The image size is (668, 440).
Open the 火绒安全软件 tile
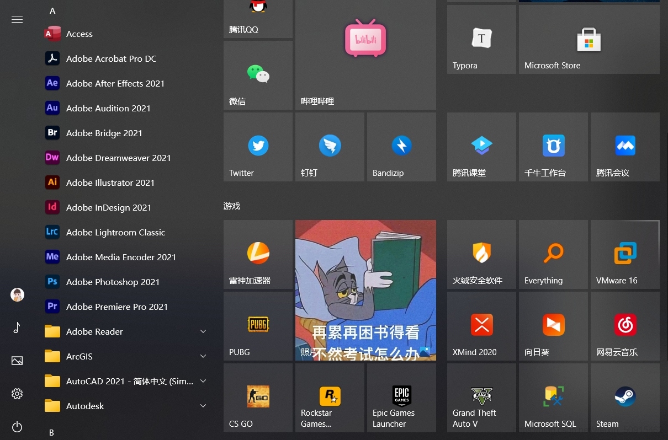click(481, 254)
